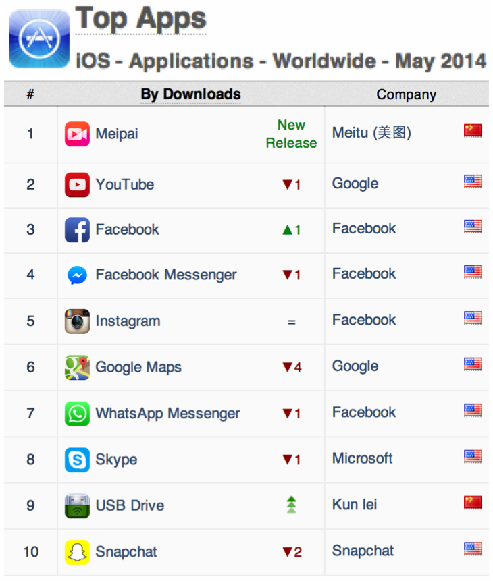The width and height of the screenshot is (493, 581).
Task: Click the App Store logo icon
Action: tap(39, 39)
